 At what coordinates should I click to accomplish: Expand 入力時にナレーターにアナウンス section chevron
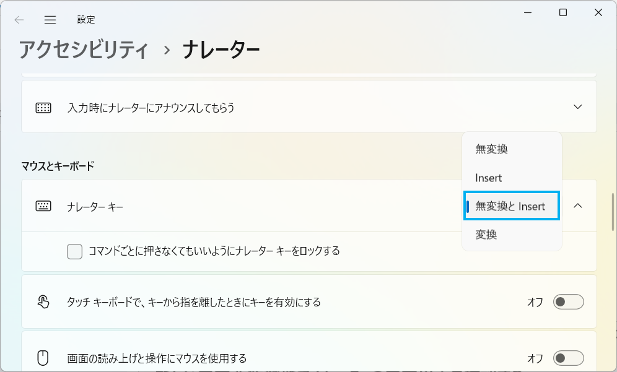click(x=577, y=107)
